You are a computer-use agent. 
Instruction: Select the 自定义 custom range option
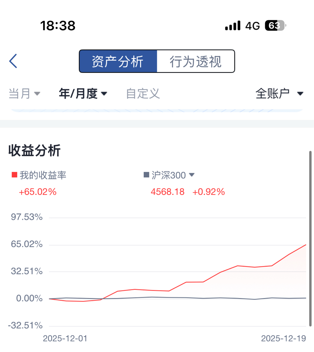point(143,93)
